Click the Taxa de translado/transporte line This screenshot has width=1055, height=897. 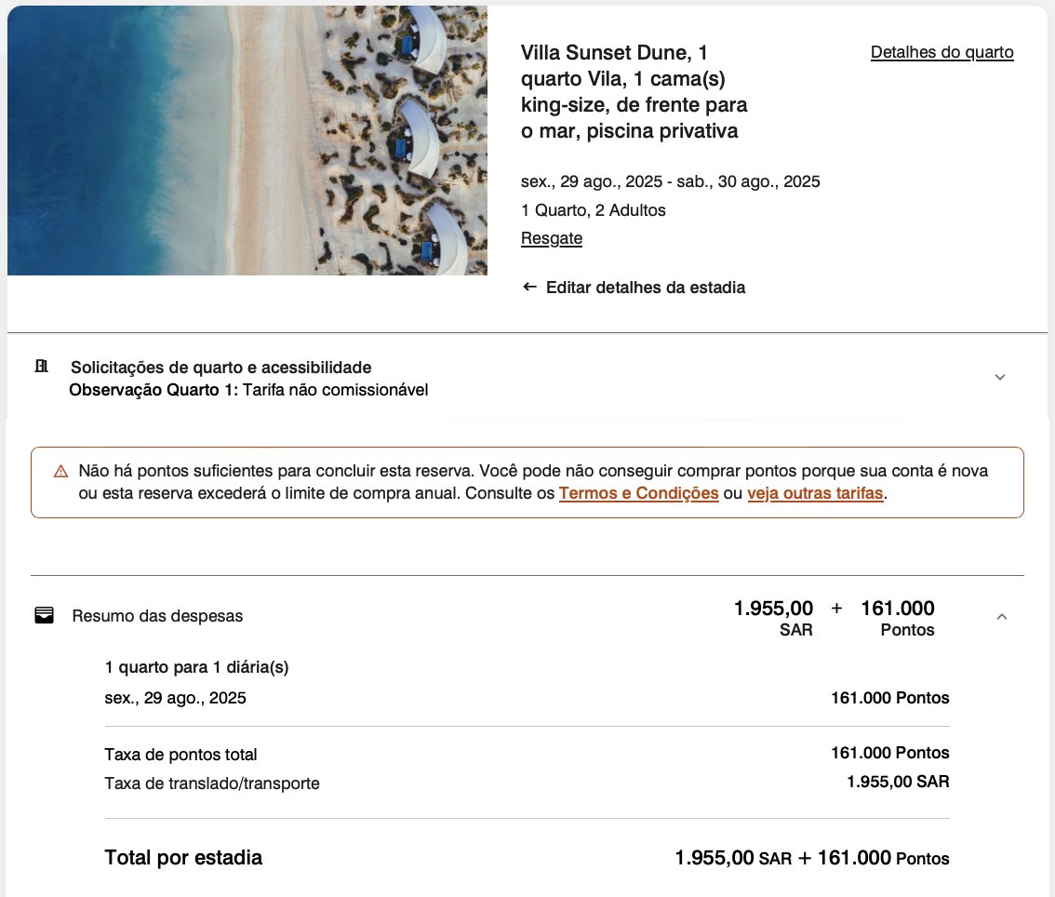tap(527, 783)
